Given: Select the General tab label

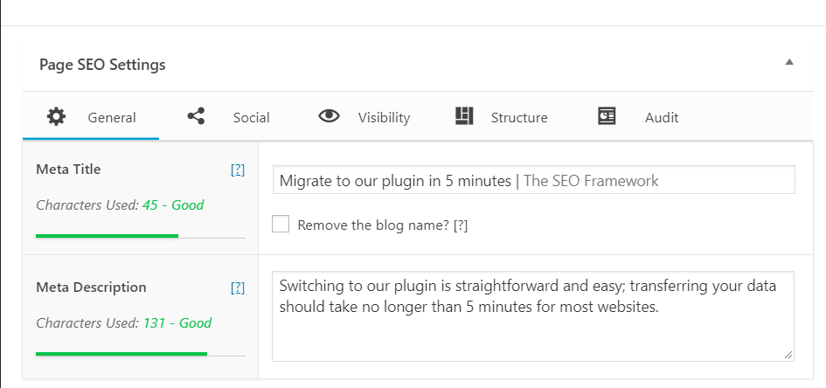Looking at the screenshot, I should pyautogui.click(x=112, y=117).
